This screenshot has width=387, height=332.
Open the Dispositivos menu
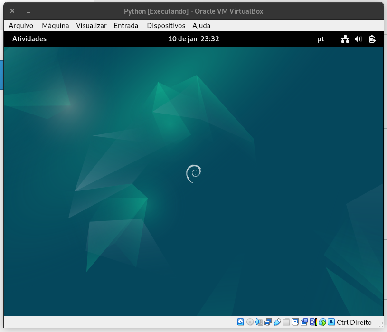pyautogui.click(x=166, y=26)
